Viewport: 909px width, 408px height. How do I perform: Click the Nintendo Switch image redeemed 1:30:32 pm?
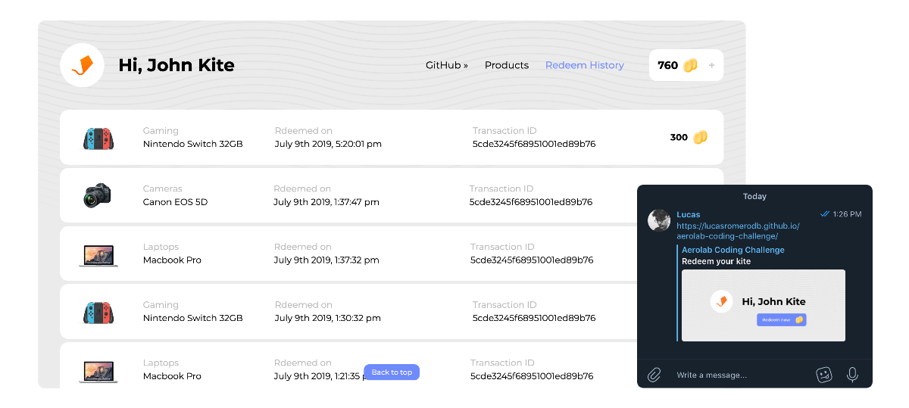(x=98, y=313)
